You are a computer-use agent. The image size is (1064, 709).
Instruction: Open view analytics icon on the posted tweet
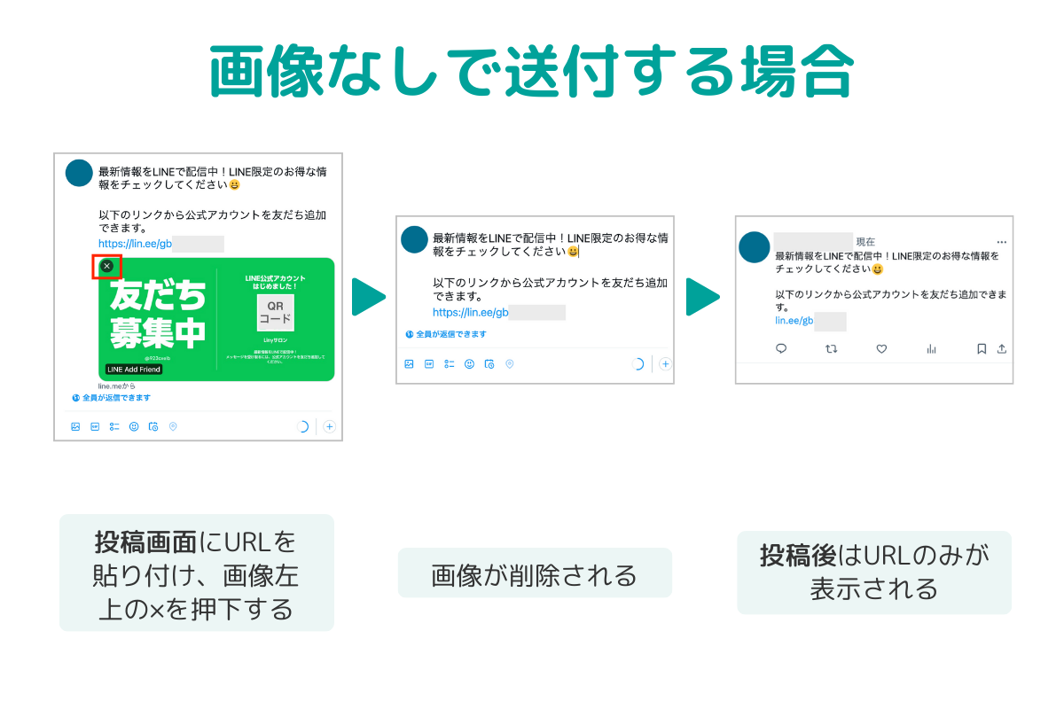931,349
